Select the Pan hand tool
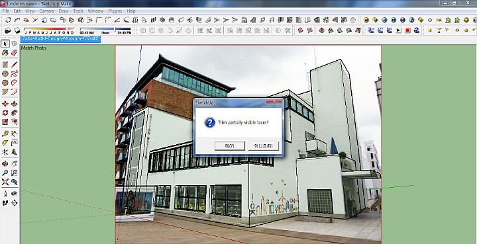This screenshot has width=477, height=244. [x=14, y=164]
